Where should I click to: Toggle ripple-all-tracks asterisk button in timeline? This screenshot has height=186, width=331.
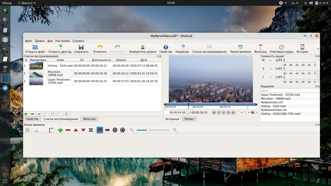[123, 130]
